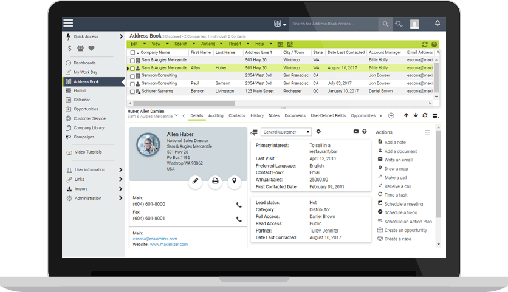Check the Allen Huber row checkbox
Viewport: 508px width, 292px height.
(132, 69)
